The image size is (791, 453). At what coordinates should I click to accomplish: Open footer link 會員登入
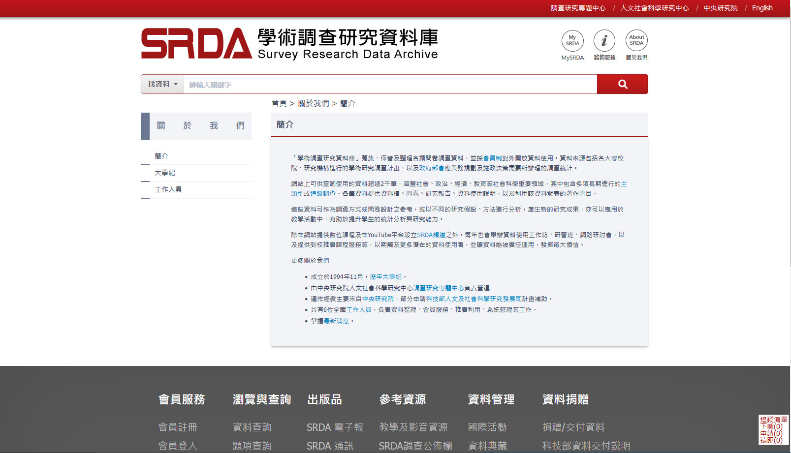coord(178,446)
